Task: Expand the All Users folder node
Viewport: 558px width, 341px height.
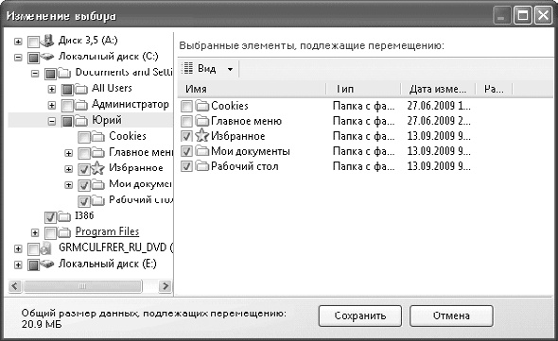Action: pos(52,89)
